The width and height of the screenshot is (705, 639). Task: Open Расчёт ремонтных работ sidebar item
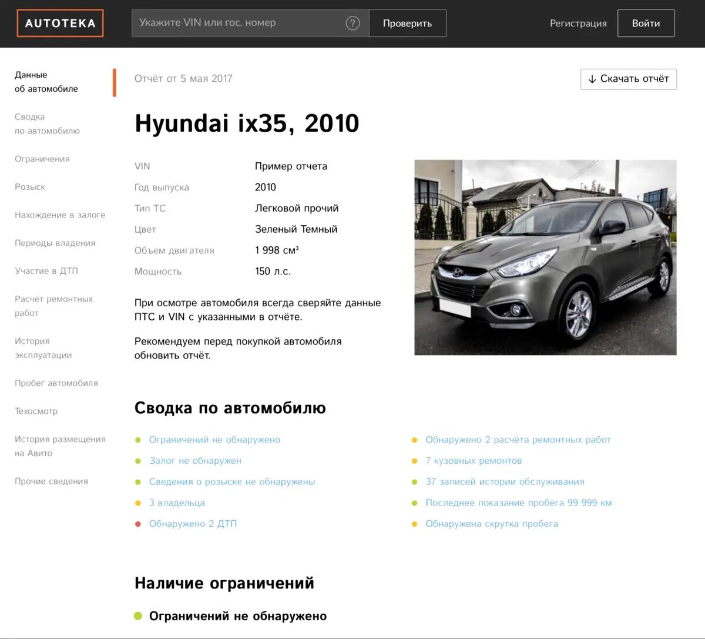(53, 306)
